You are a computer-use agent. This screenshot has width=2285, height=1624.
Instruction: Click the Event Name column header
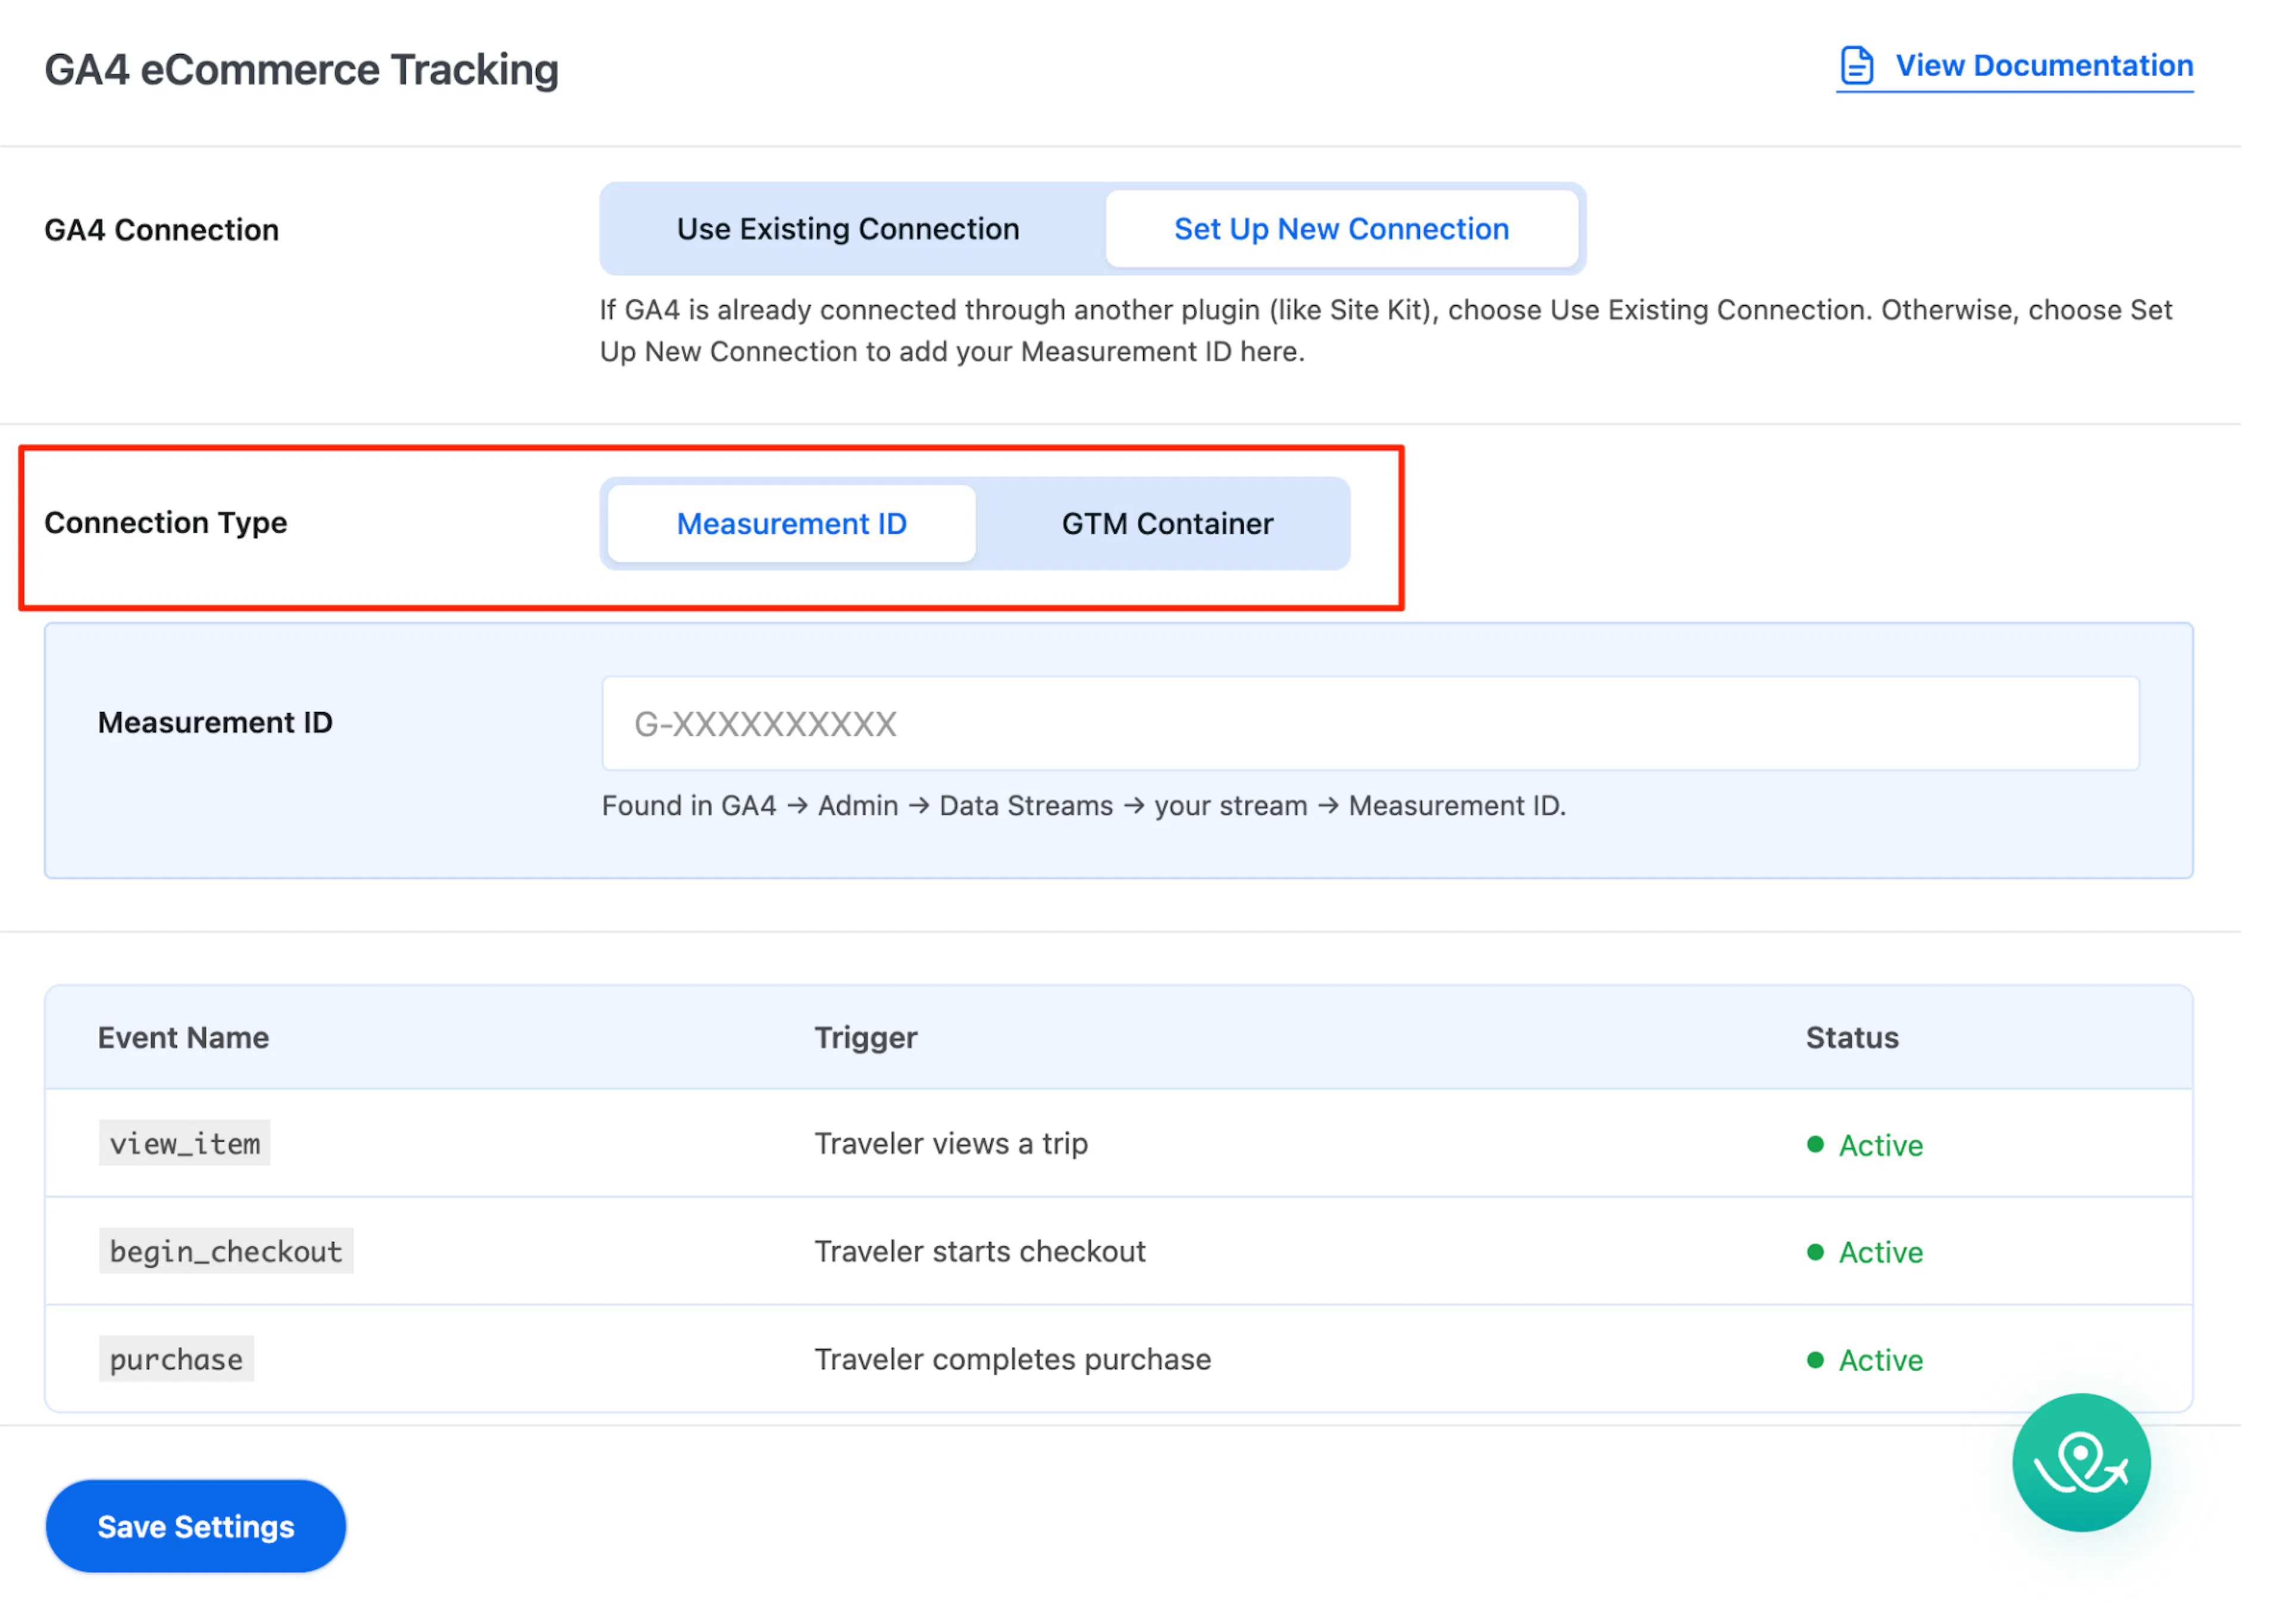183,1038
